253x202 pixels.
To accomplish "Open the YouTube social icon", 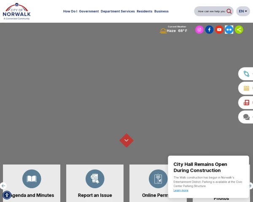I will (x=219, y=29).
